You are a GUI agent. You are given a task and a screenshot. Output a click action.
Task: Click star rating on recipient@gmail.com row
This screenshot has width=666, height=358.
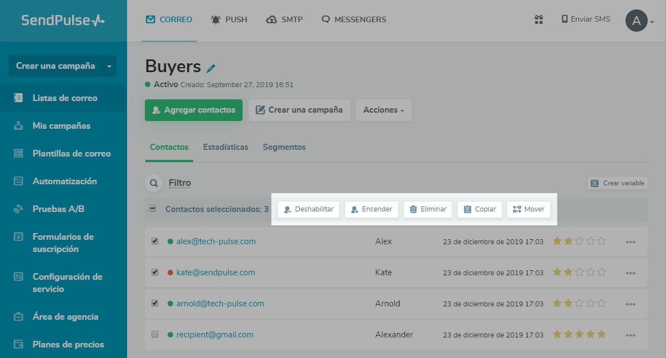point(579,334)
